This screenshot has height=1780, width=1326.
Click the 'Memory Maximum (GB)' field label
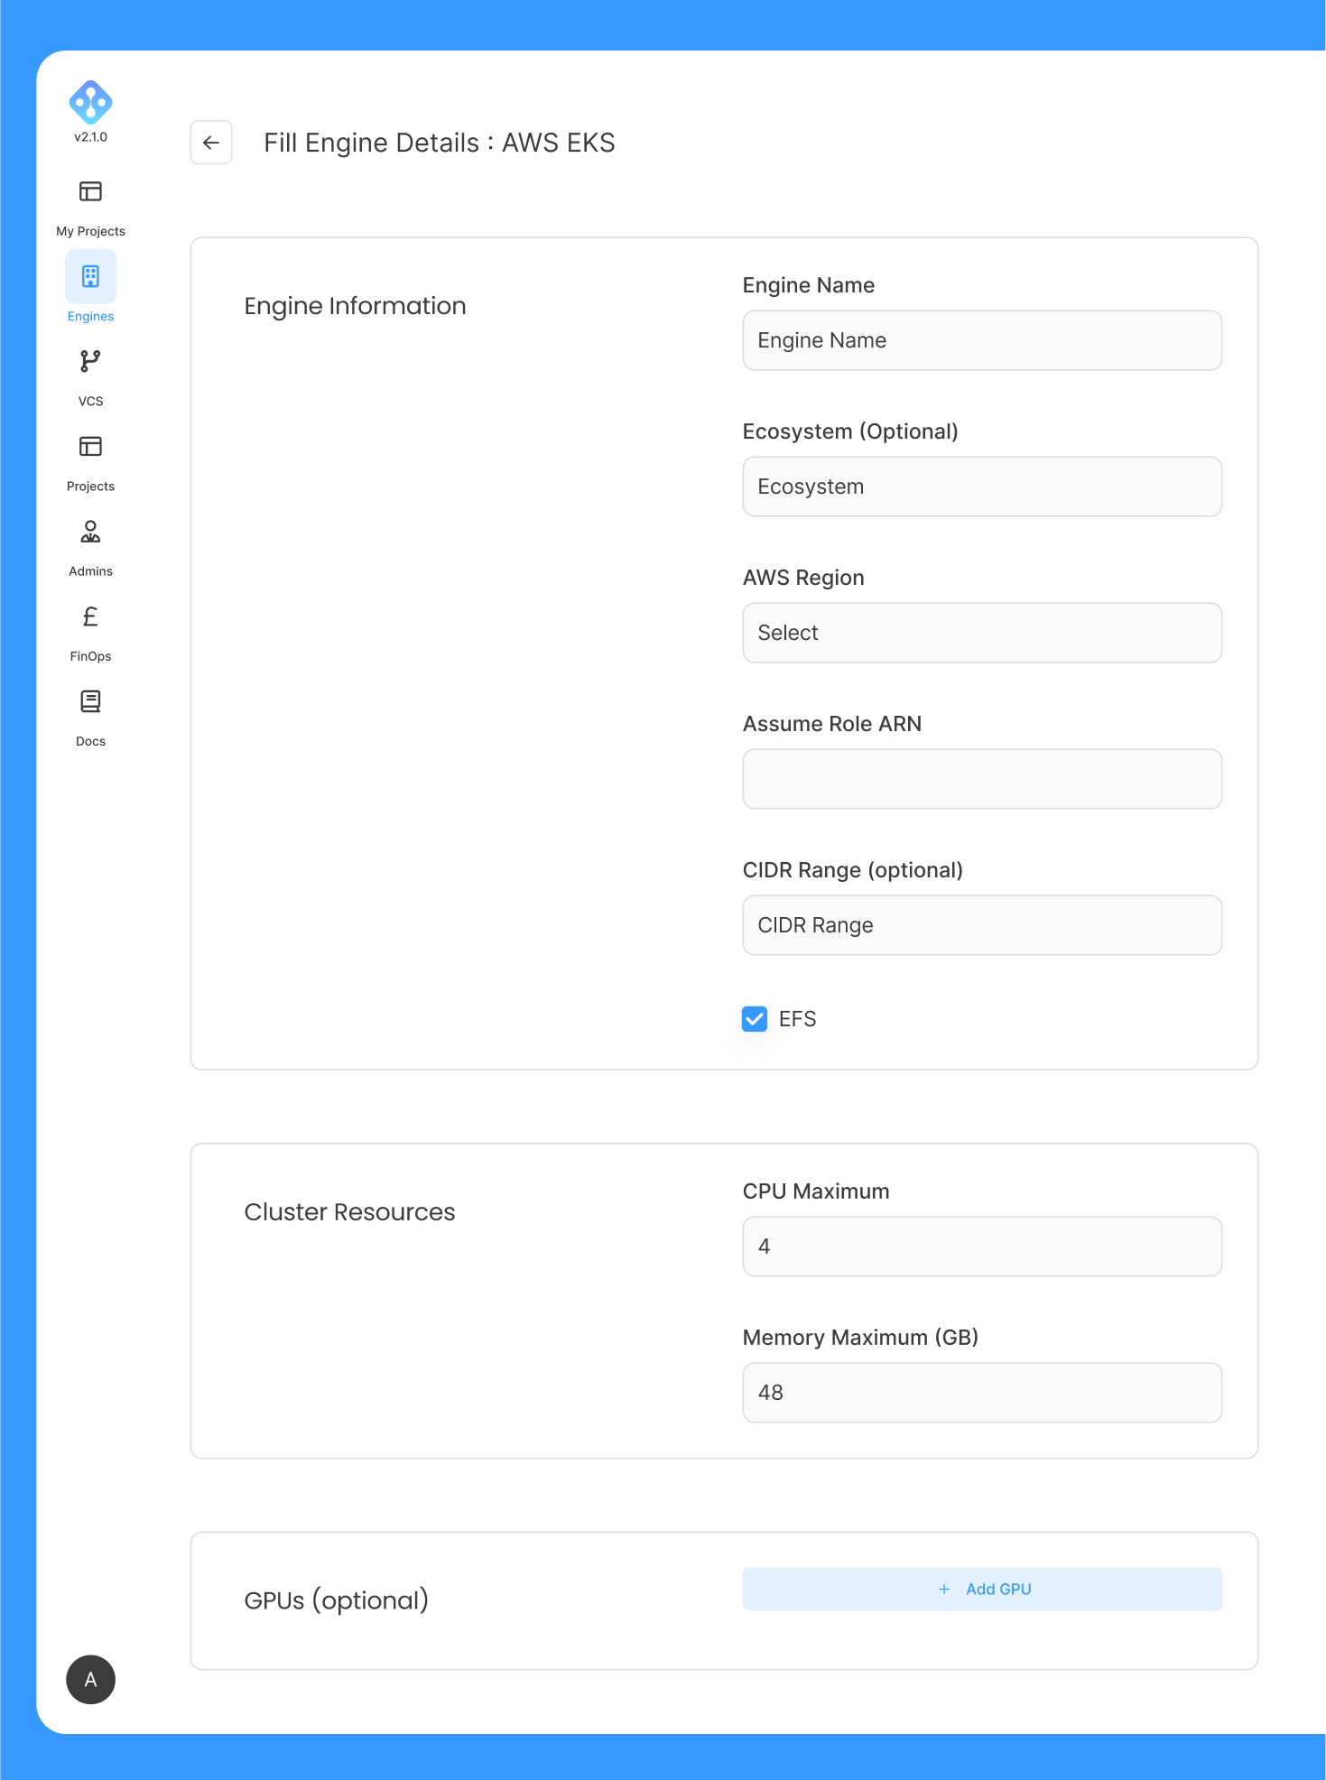click(860, 1338)
